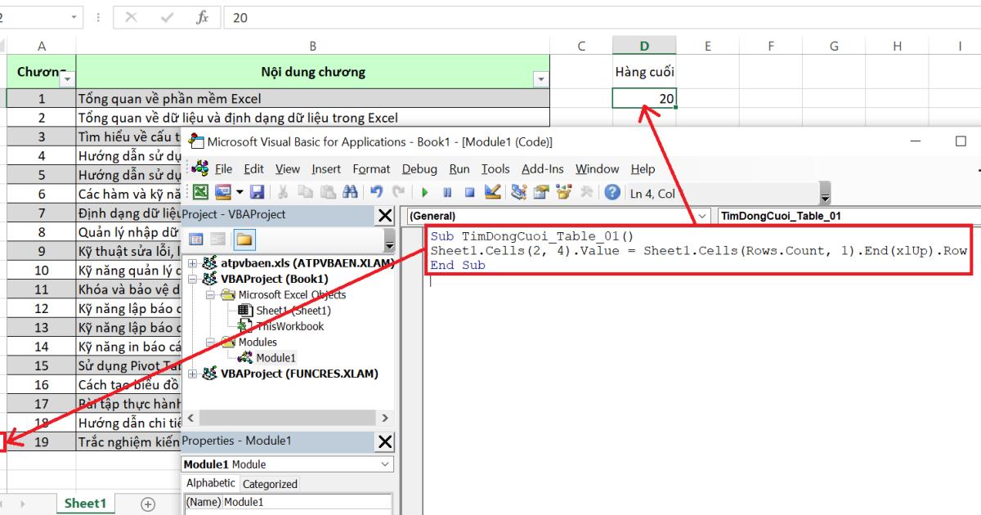
Task: Expand the atpvbaen.xls project node
Action: [192, 265]
